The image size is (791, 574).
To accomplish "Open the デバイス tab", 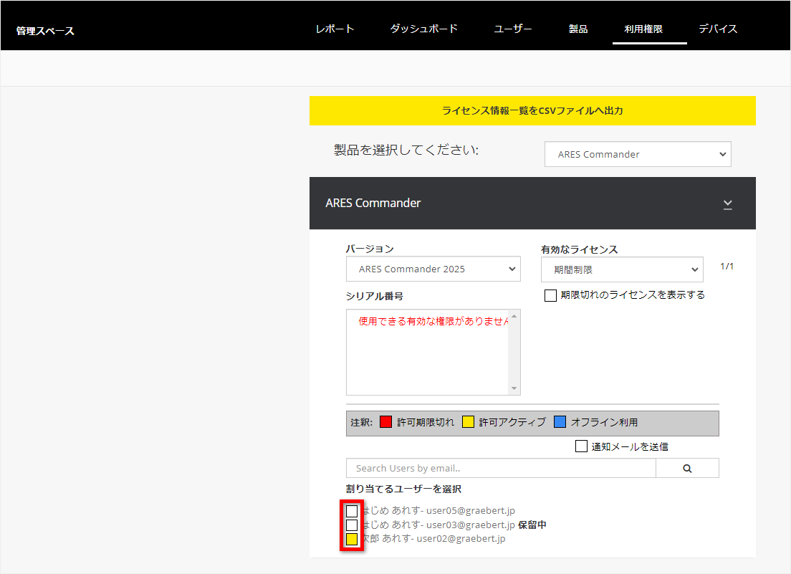I will (x=718, y=29).
